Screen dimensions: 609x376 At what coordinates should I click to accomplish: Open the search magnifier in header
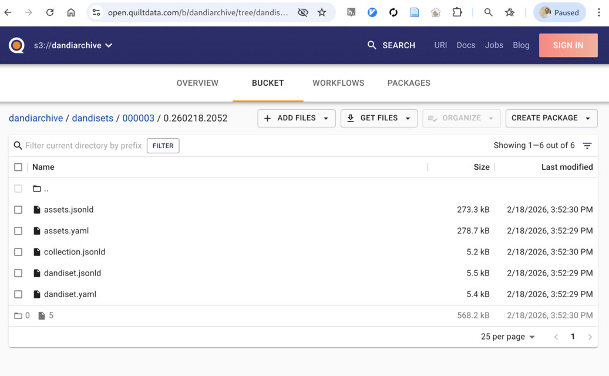tap(372, 45)
